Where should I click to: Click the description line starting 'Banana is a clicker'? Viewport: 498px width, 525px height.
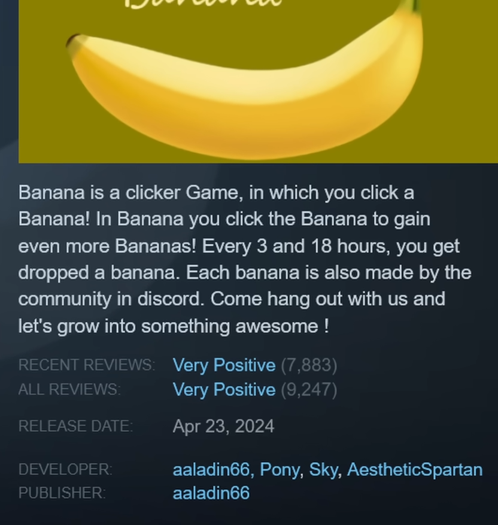click(x=216, y=193)
